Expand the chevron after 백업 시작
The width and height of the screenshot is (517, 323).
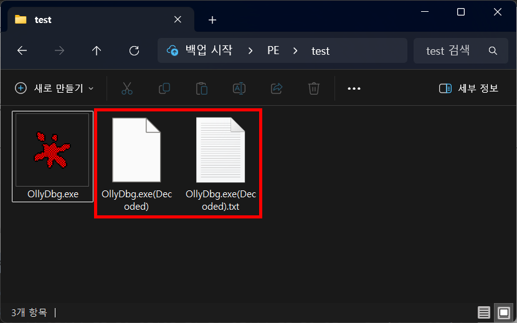tap(250, 51)
